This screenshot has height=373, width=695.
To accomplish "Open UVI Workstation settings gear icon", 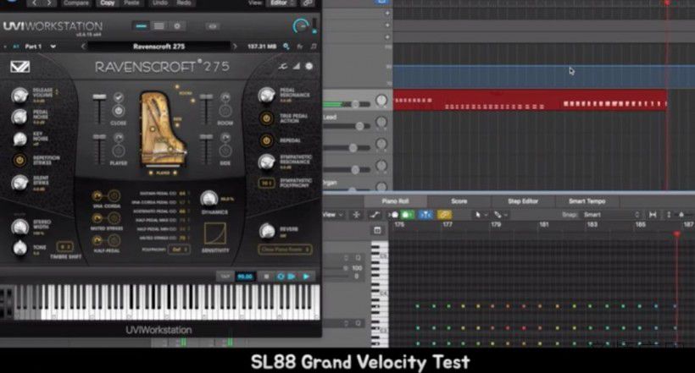I will tap(177, 26).
